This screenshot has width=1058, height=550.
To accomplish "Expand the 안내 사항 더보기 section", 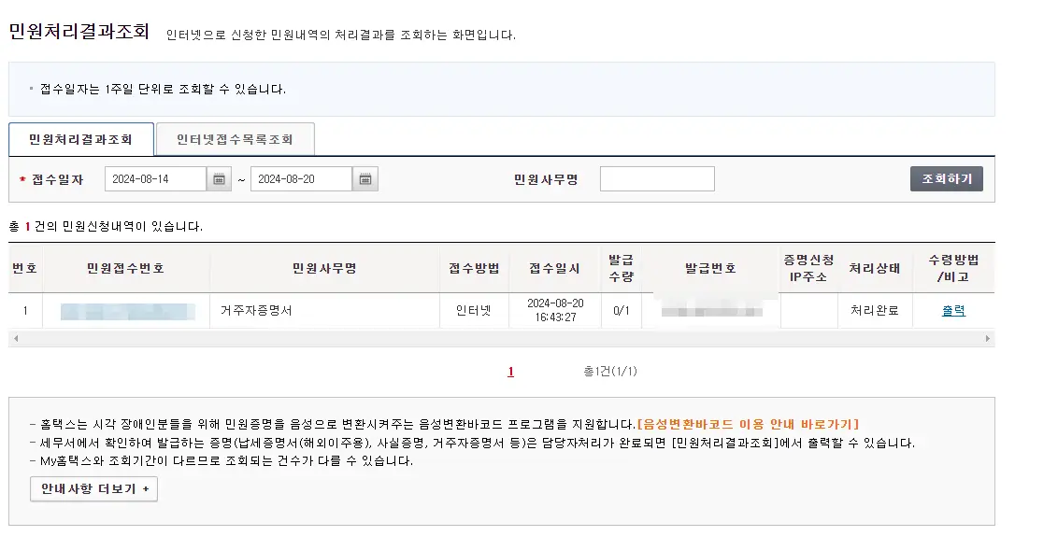I will (93, 488).
